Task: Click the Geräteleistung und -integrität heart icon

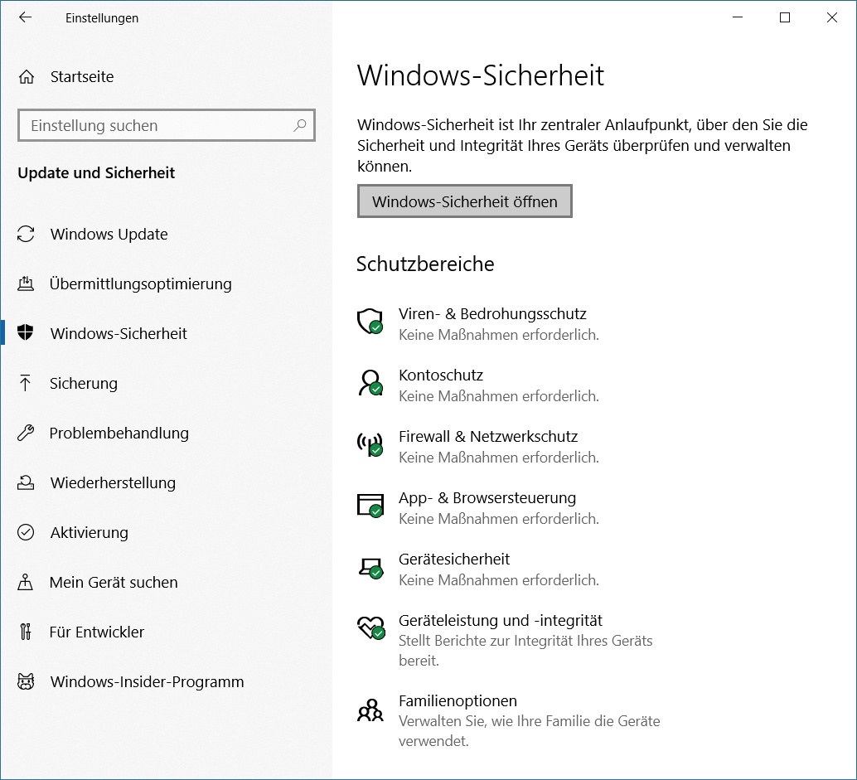Action: pos(370,627)
